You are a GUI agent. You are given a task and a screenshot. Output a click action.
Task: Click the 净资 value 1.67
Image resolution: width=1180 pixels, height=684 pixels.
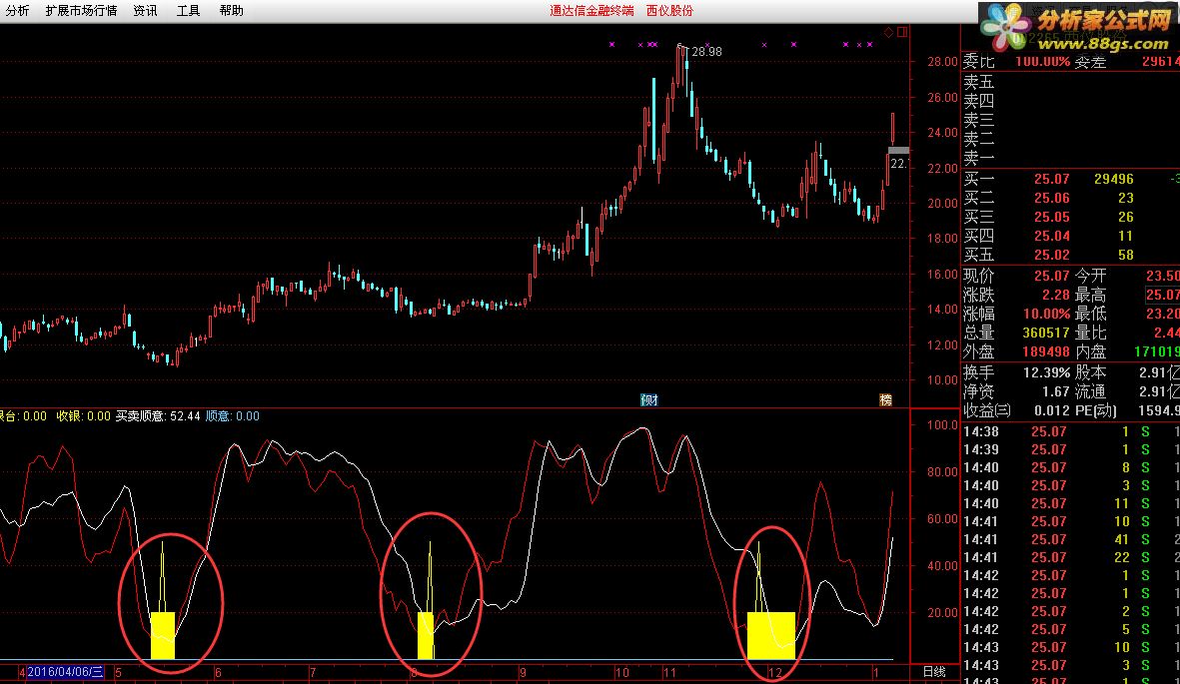coord(1056,391)
